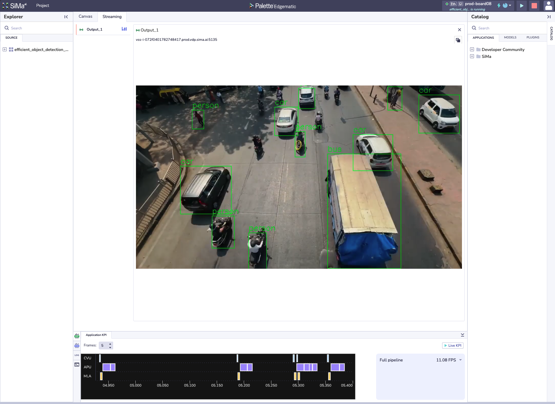Click the Live KPI button
555x404 pixels.
pyautogui.click(x=453, y=346)
